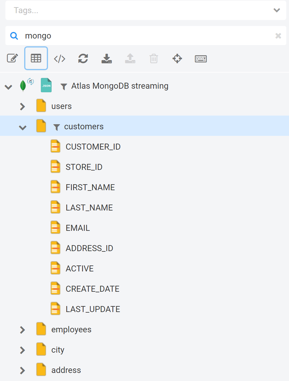Refresh the database navigator
Screen dimensions: 289x381
tap(83, 59)
